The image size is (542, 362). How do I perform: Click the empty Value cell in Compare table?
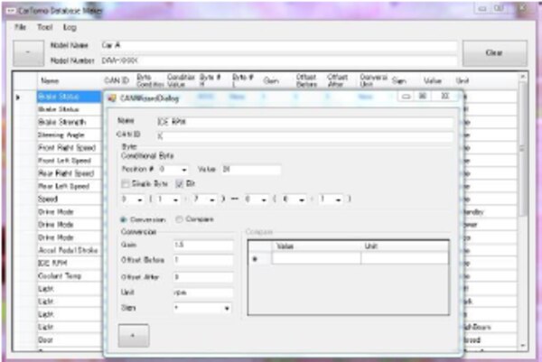[x=316, y=258]
